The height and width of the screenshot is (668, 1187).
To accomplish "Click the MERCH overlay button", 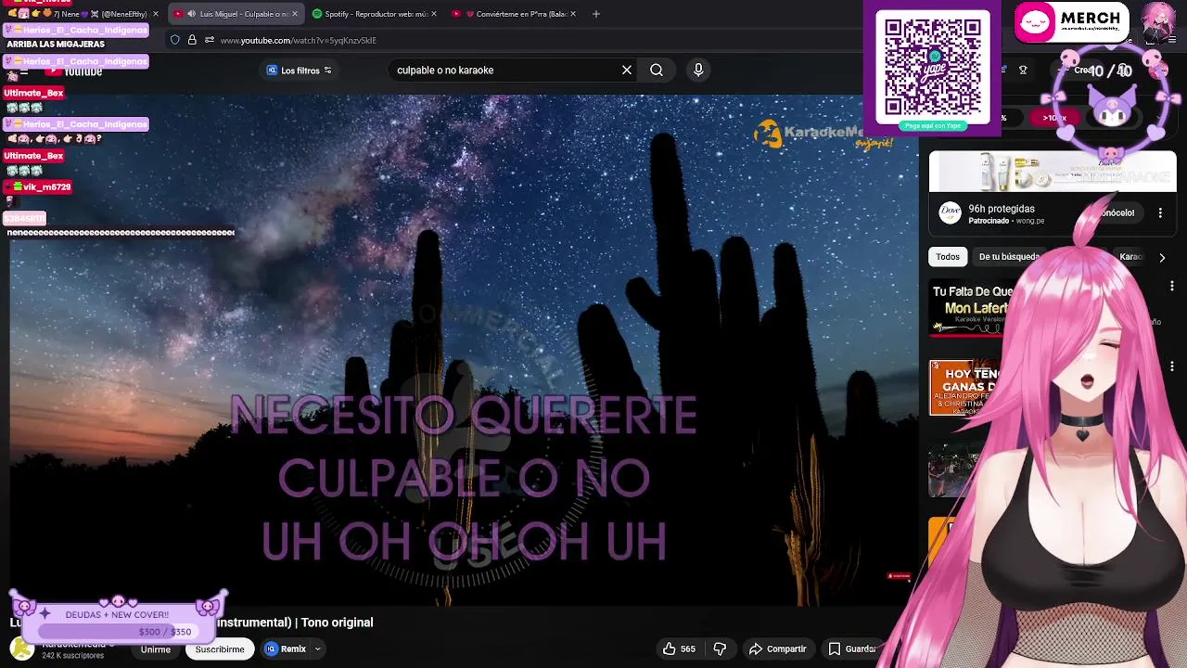I will click(1071, 22).
